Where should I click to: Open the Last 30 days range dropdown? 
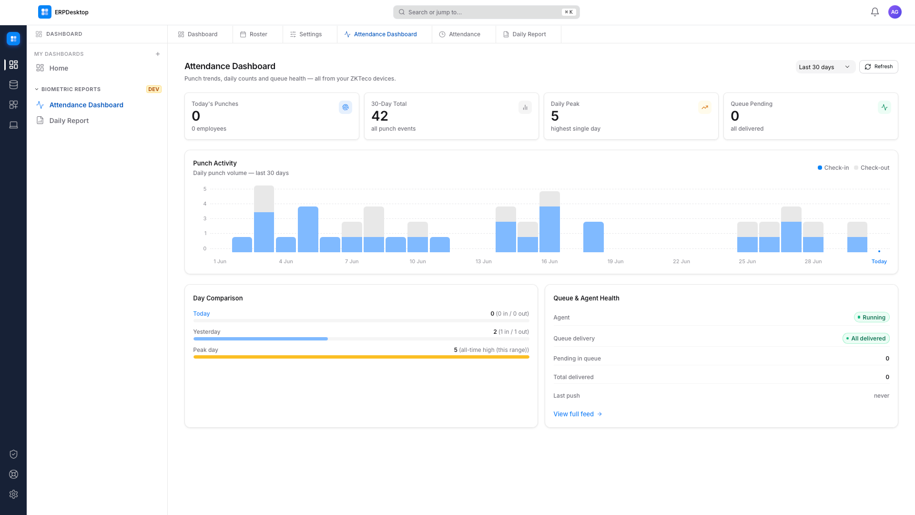[x=825, y=67]
